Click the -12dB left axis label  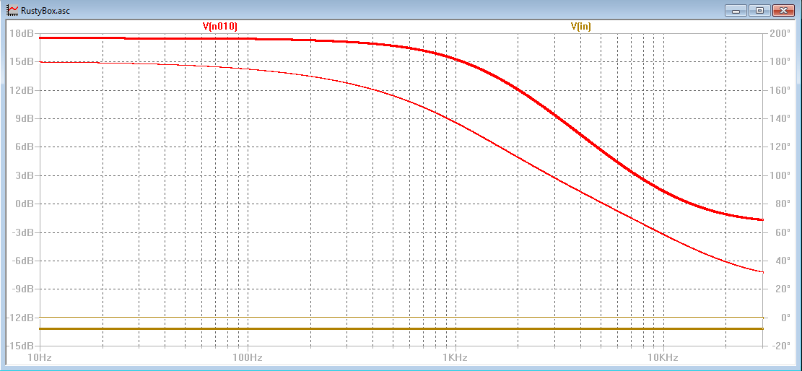pos(20,318)
